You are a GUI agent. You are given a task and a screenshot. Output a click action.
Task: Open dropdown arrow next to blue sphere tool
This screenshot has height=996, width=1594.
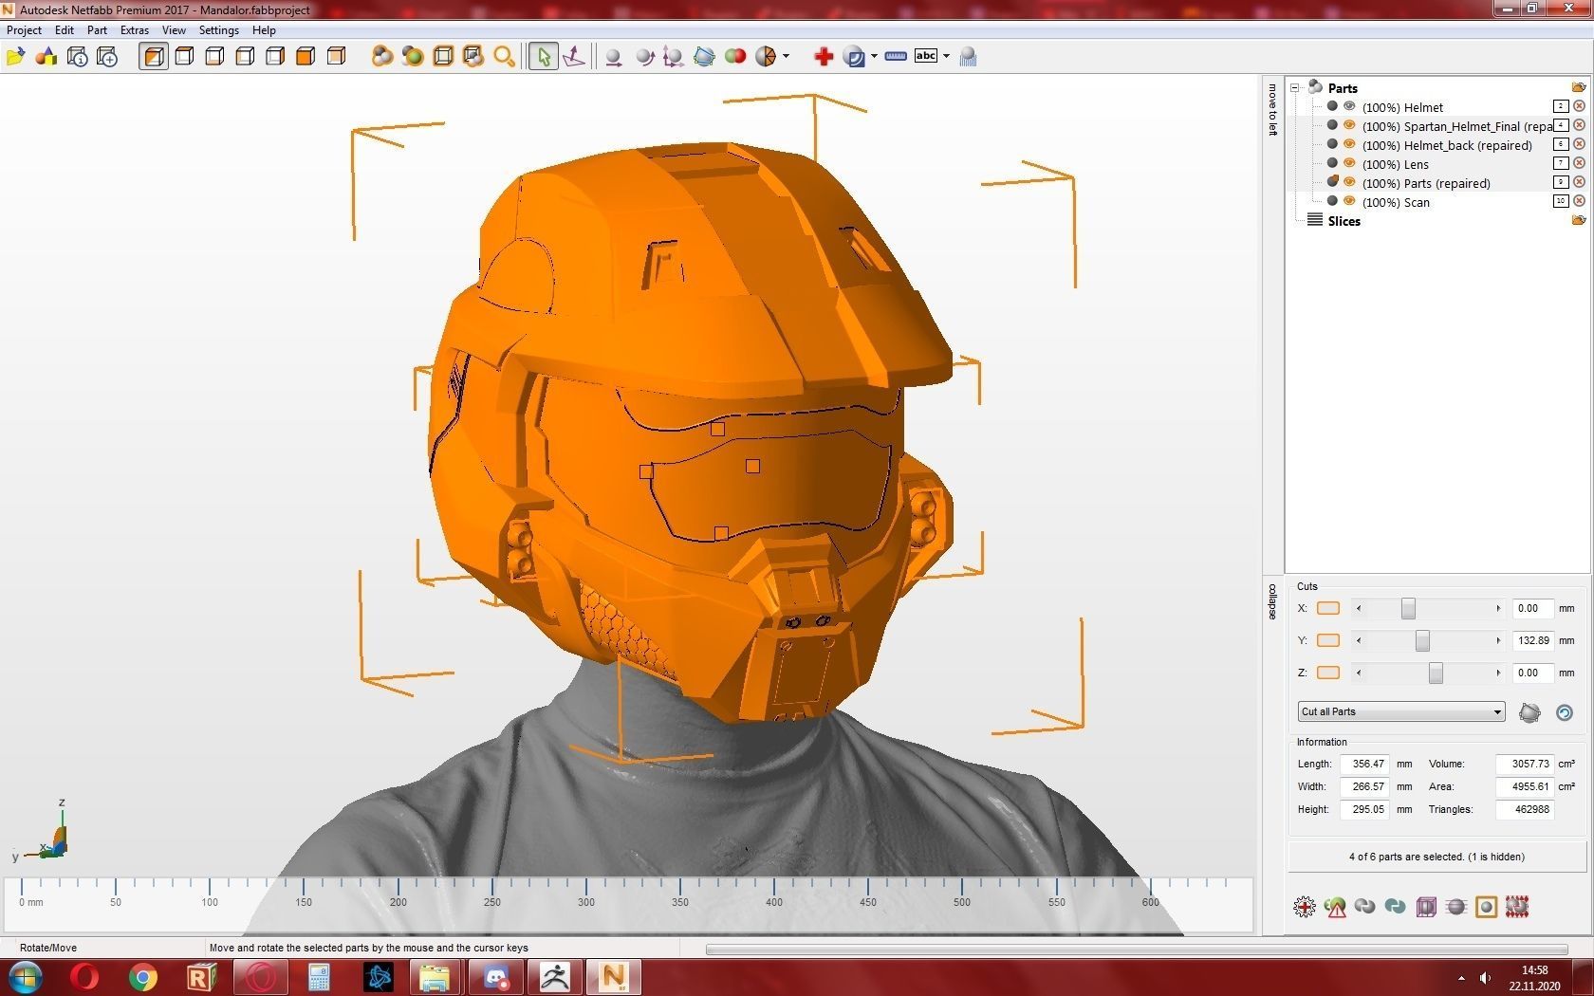(x=874, y=57)
